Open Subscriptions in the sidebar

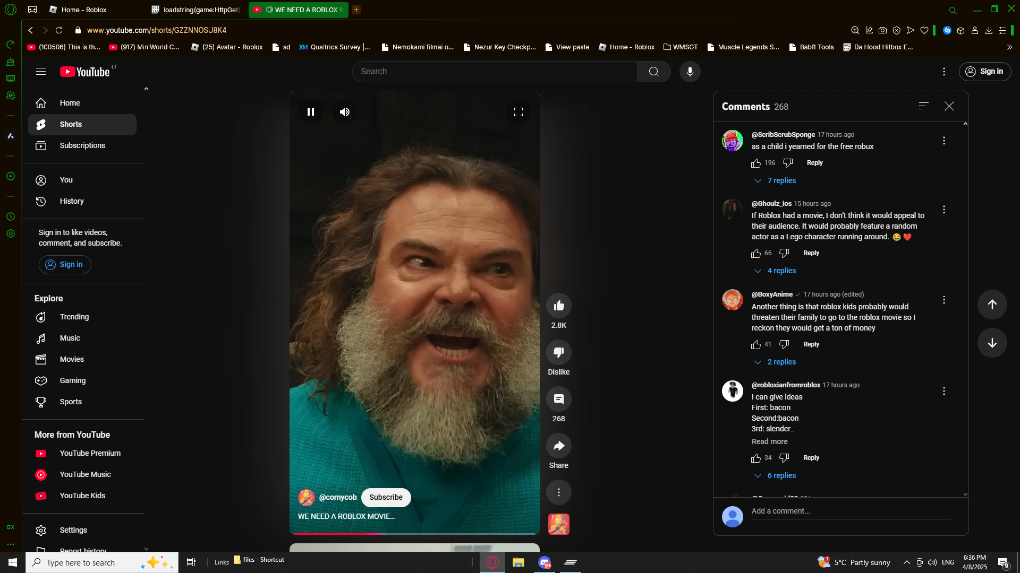82,145
